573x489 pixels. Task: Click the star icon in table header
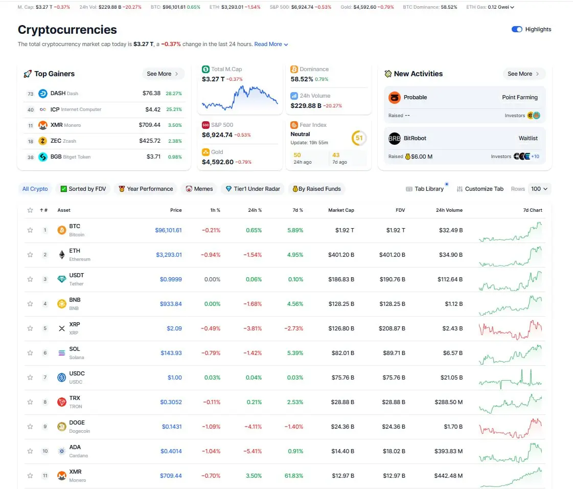30,210
